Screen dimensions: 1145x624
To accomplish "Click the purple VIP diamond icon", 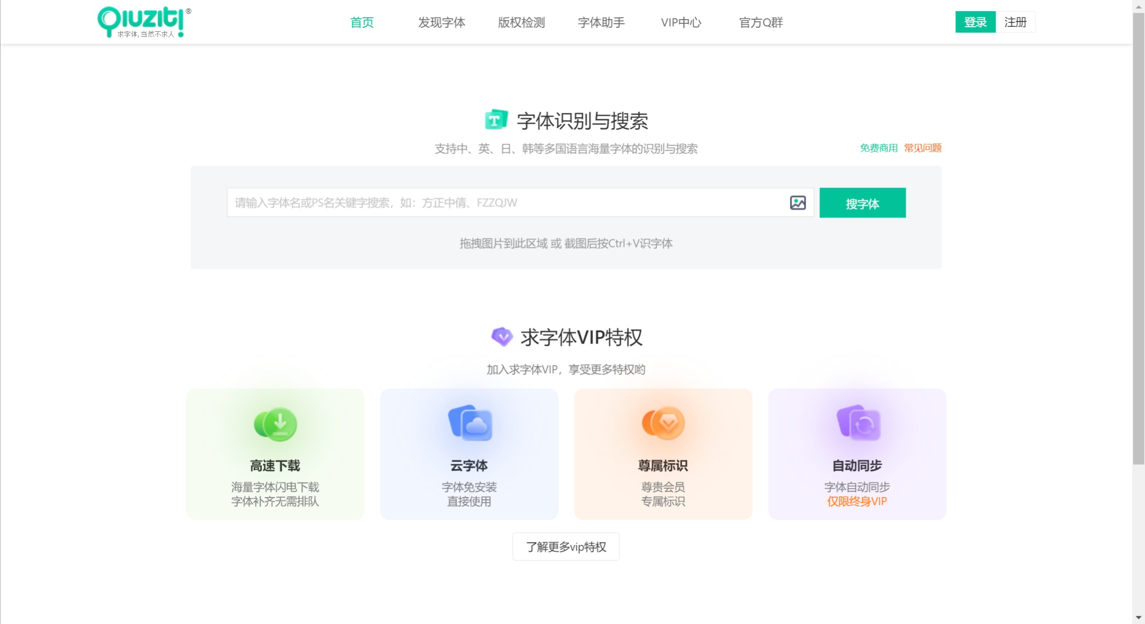I will [x=502, y=337].
